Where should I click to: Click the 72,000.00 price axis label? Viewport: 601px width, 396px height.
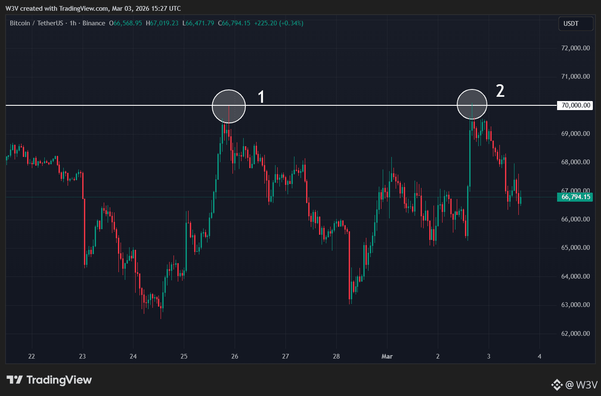[x=575, y=48]
